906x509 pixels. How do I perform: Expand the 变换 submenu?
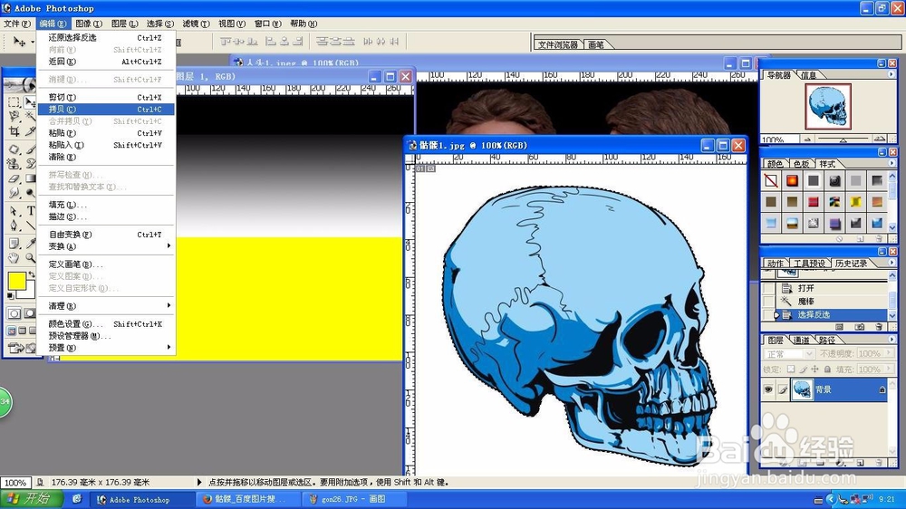click(106, 246)
